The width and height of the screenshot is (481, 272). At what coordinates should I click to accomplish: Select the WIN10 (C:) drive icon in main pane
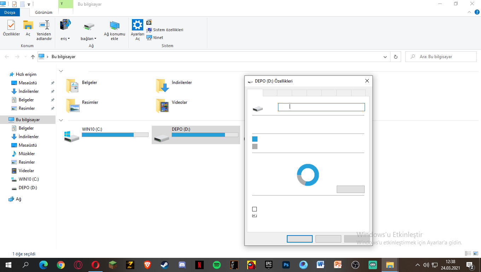tap(72, 136)
